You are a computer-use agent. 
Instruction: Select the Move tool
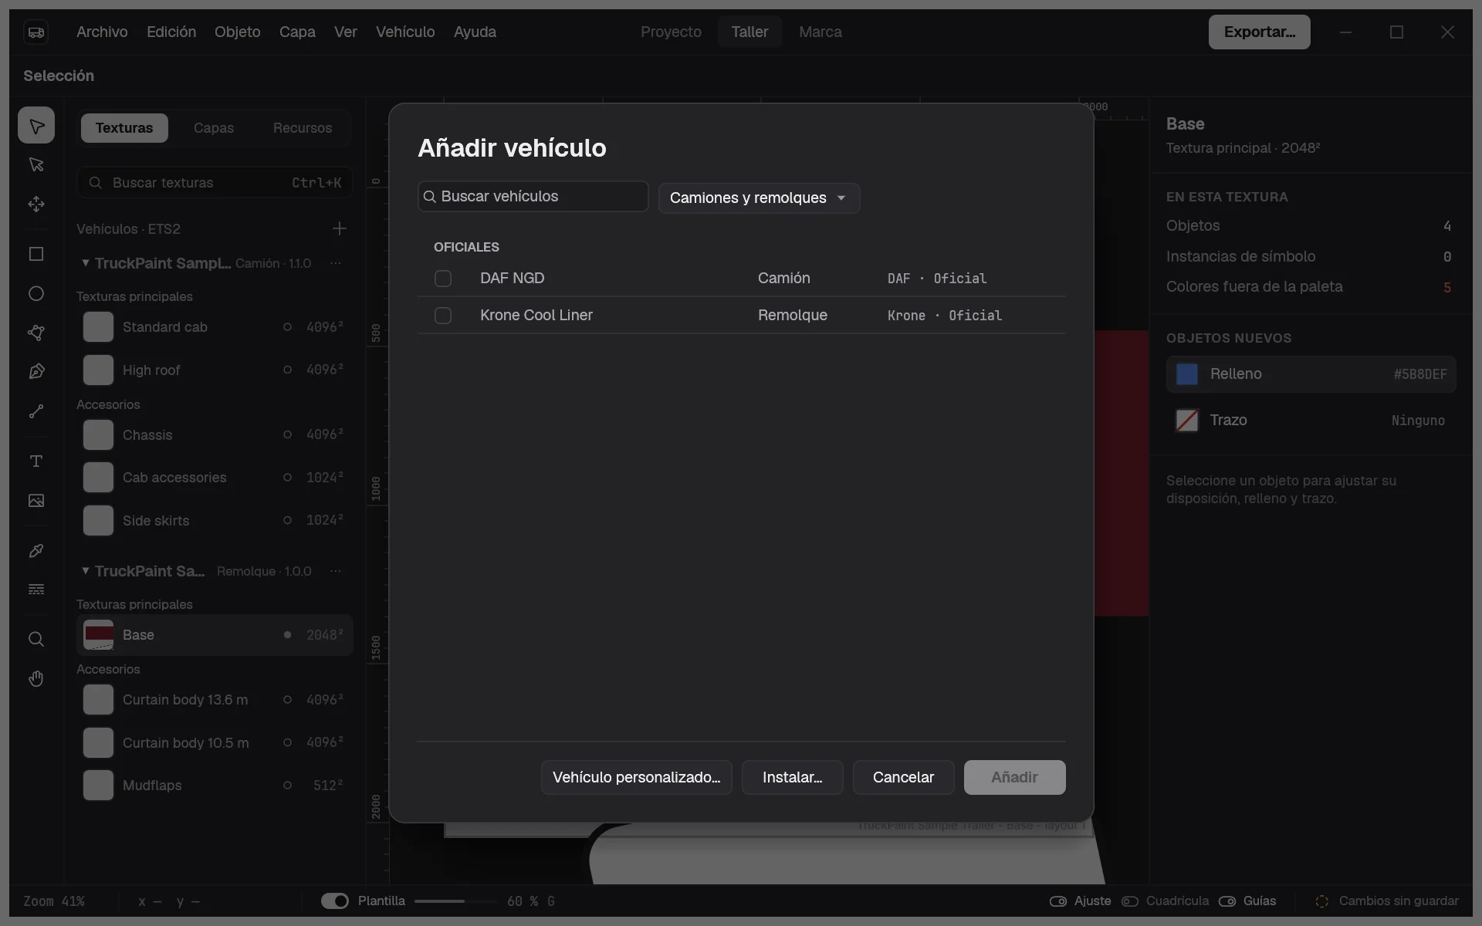36,204
